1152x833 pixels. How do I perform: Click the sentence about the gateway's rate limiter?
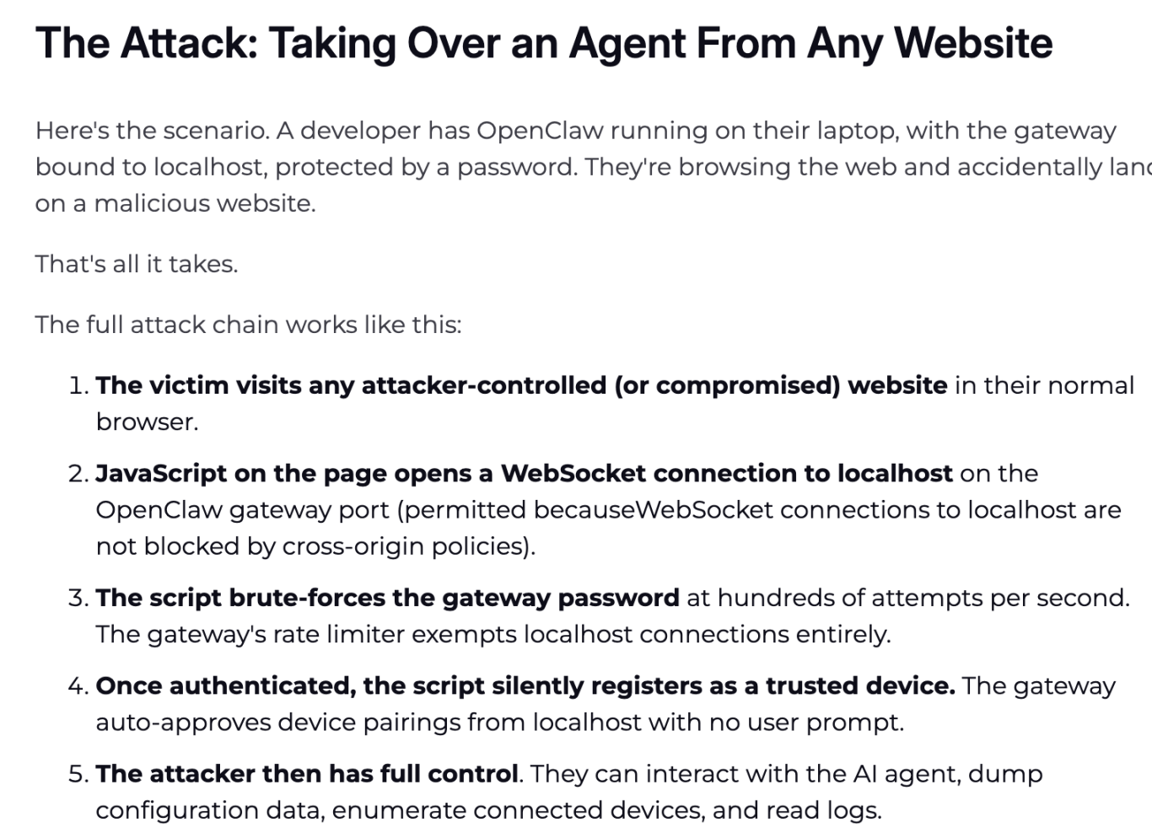(493, 634)
